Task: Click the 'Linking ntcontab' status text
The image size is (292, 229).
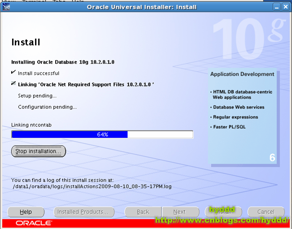Action: coord(31,125)
